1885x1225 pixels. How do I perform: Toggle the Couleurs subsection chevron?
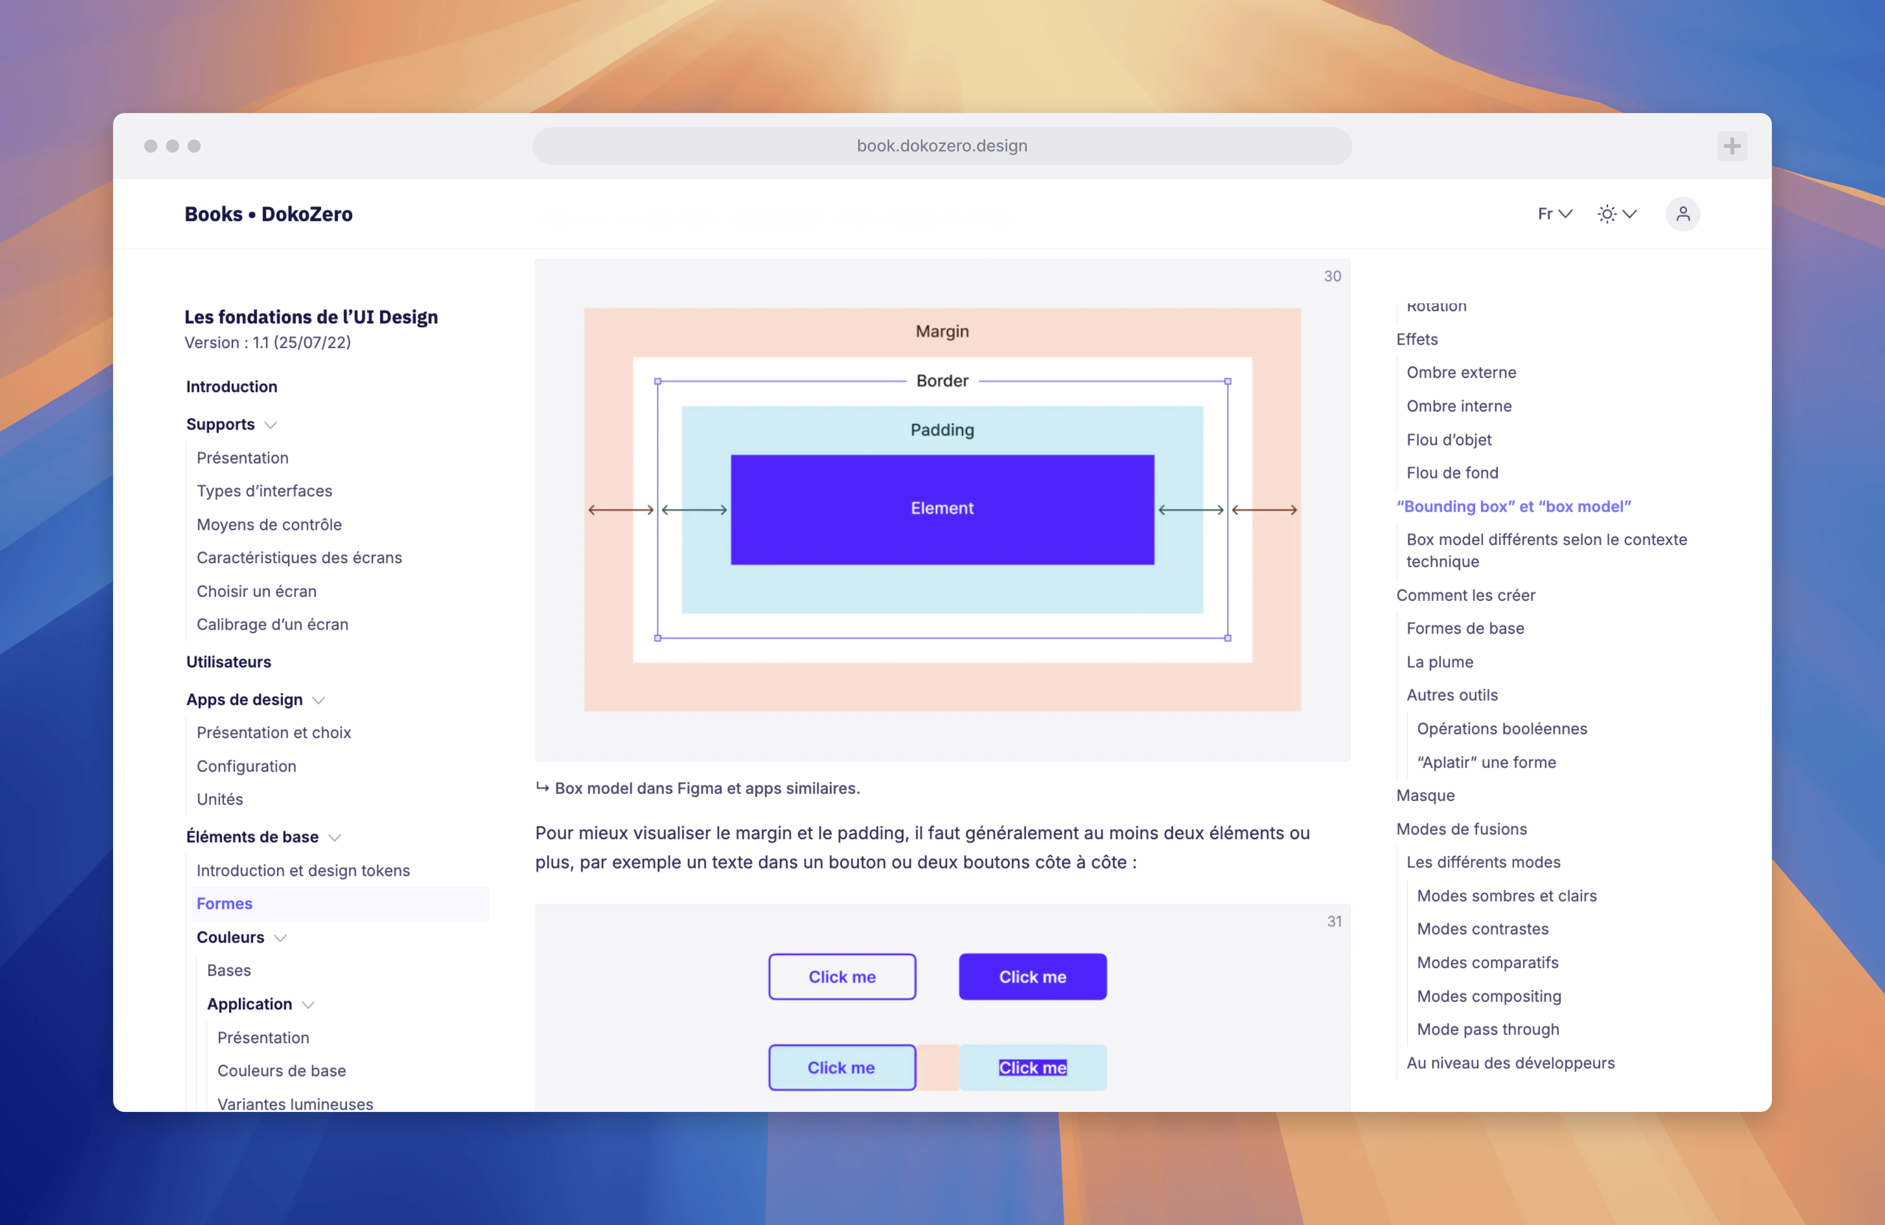pyautogui.click(x=279, y=938)
